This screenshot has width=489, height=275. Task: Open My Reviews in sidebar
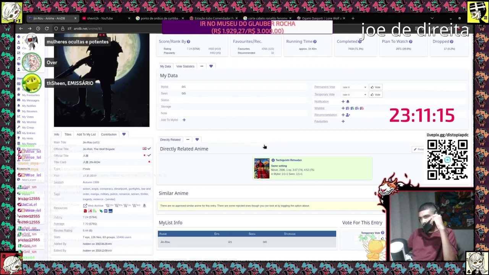[29, 112]
